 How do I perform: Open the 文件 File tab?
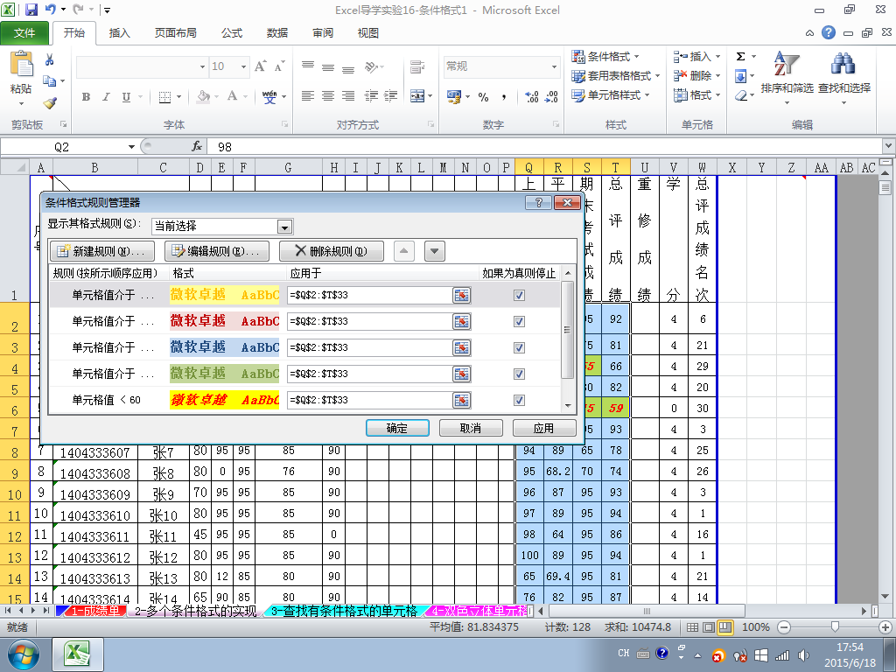24,33
